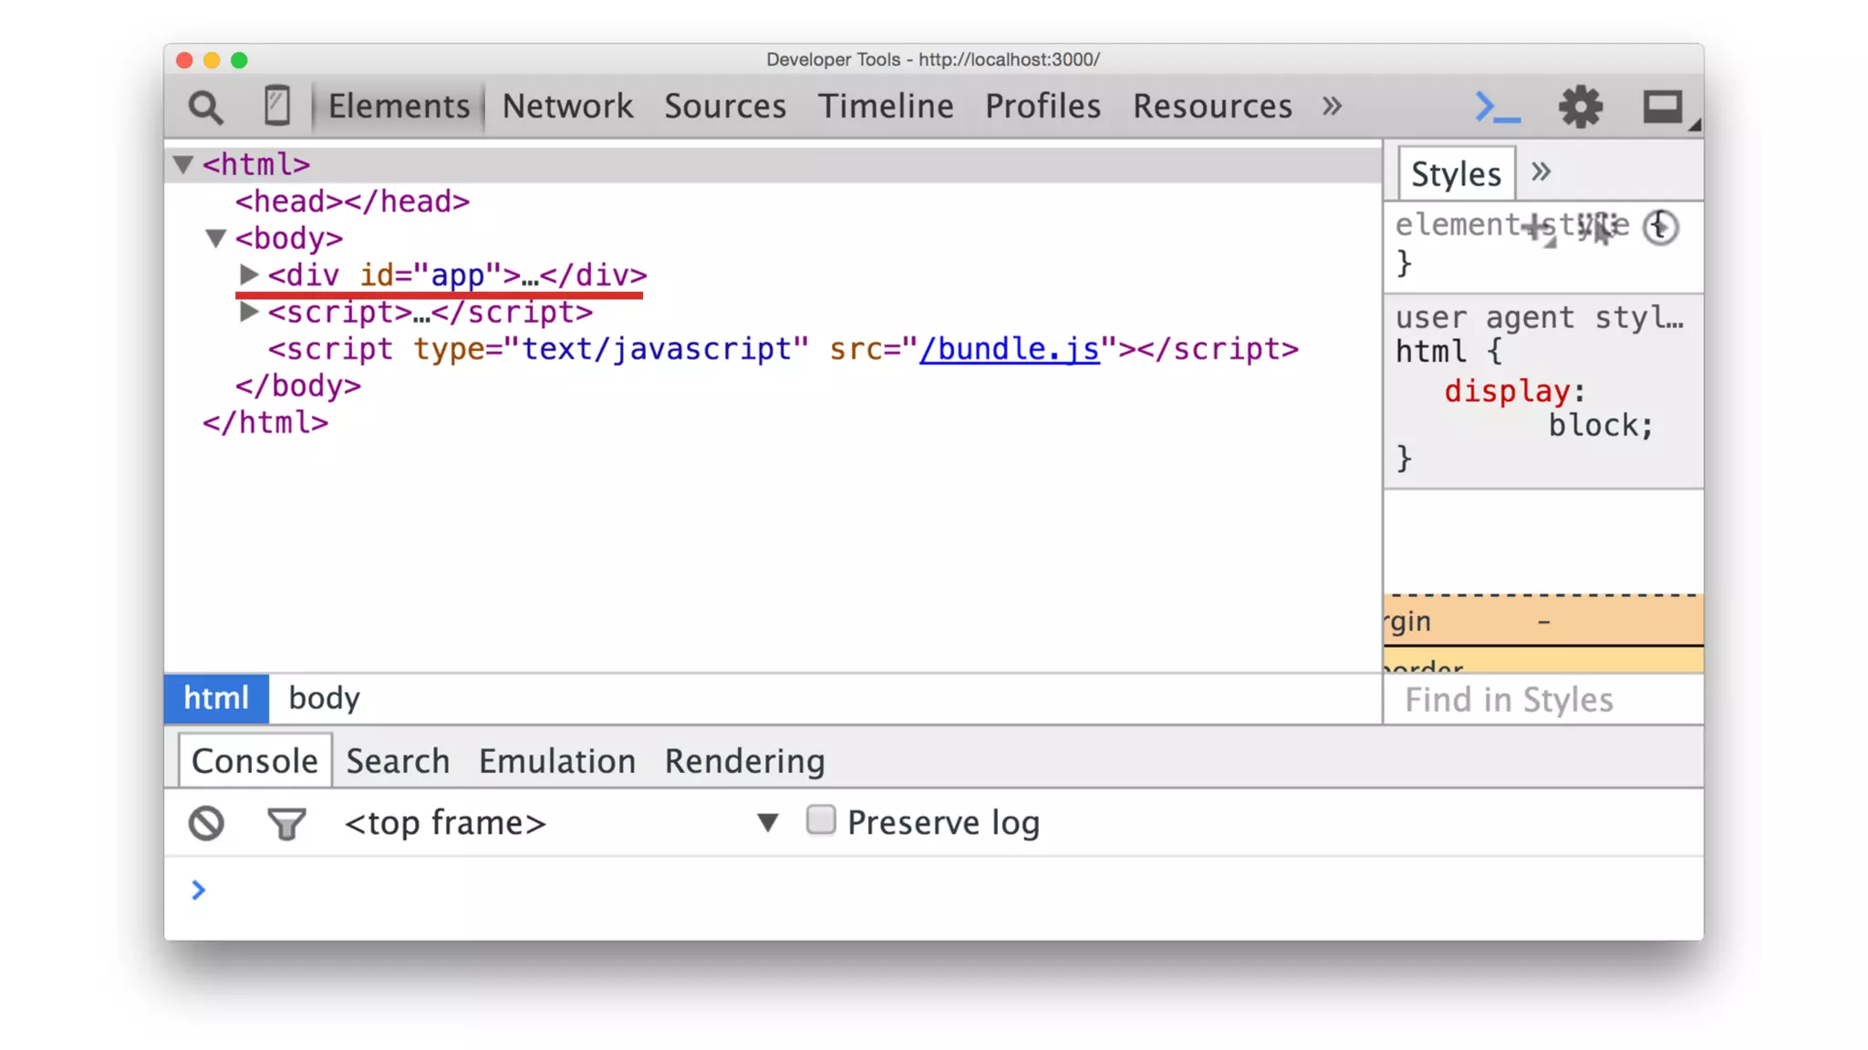Viewport: 1868px width, 1050px height.
Task: Select body in the breadcrumb bar
Action: coord(324,698)
